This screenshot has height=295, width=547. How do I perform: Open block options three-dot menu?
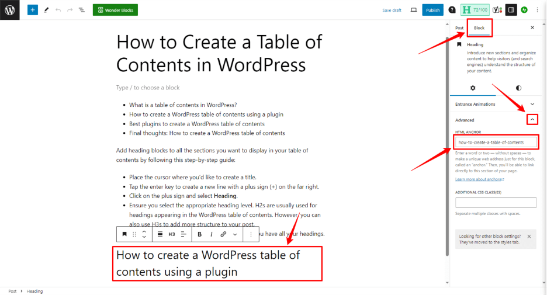click(x=251, y=234)
